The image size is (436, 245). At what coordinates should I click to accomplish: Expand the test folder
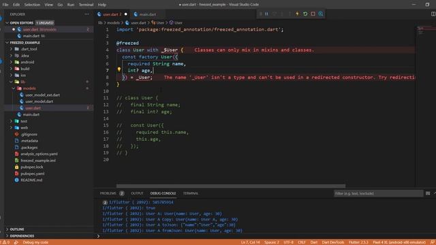(24, 121)
